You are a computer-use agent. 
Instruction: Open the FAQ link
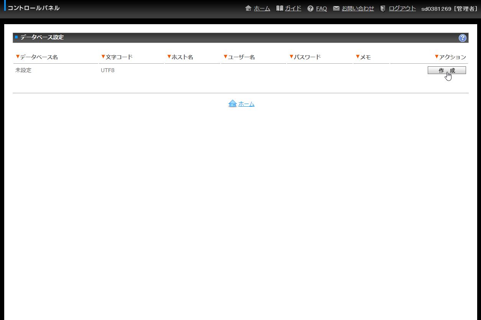click(322, 8)
